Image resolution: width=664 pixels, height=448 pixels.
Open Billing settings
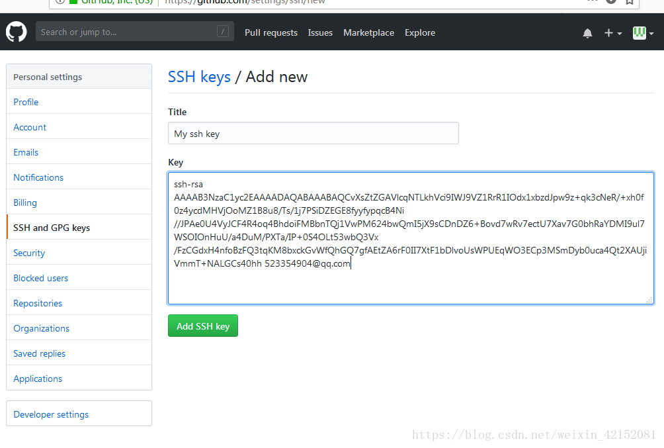pyautogui.click(x=79, y=202)
